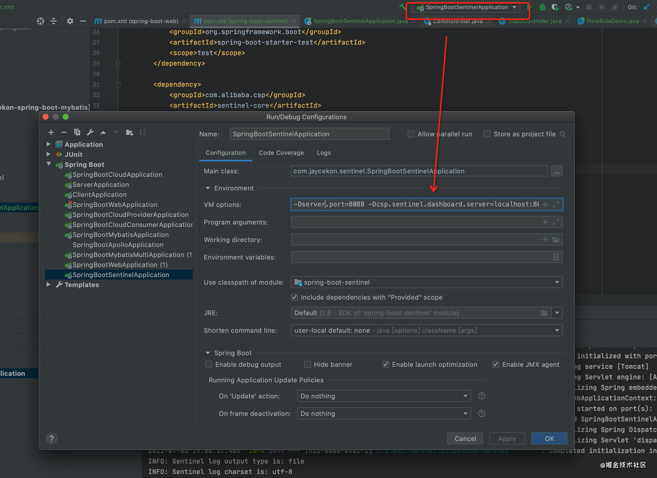Click the Environment variables input field
The image size is (657, 478).
[x=426, y=257]
